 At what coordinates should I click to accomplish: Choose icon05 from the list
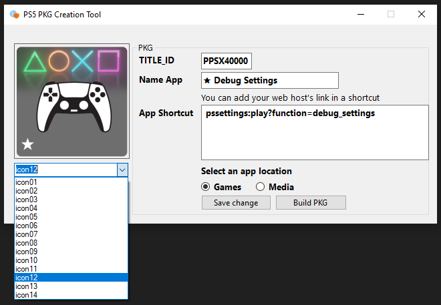(71, 217)
